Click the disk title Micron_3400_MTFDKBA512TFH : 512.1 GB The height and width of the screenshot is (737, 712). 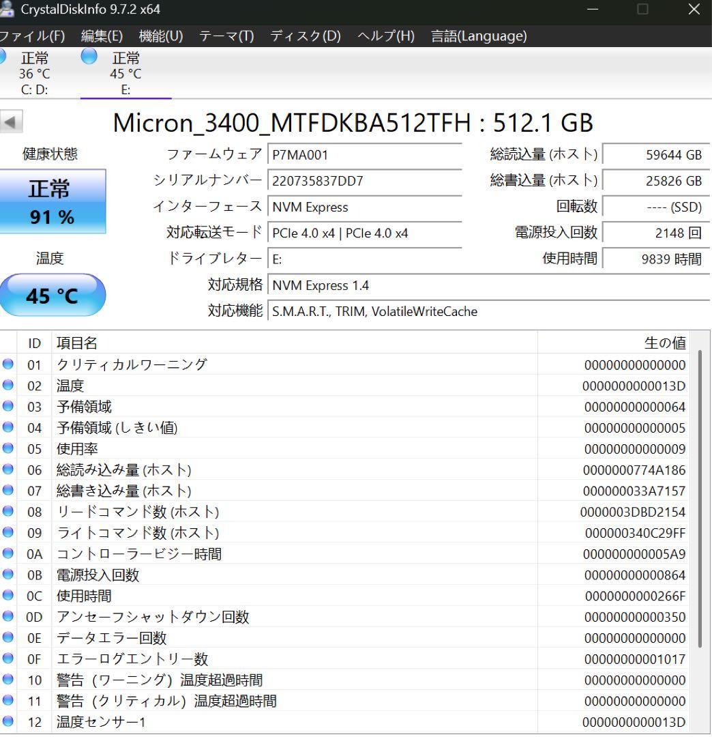[353, 123]
